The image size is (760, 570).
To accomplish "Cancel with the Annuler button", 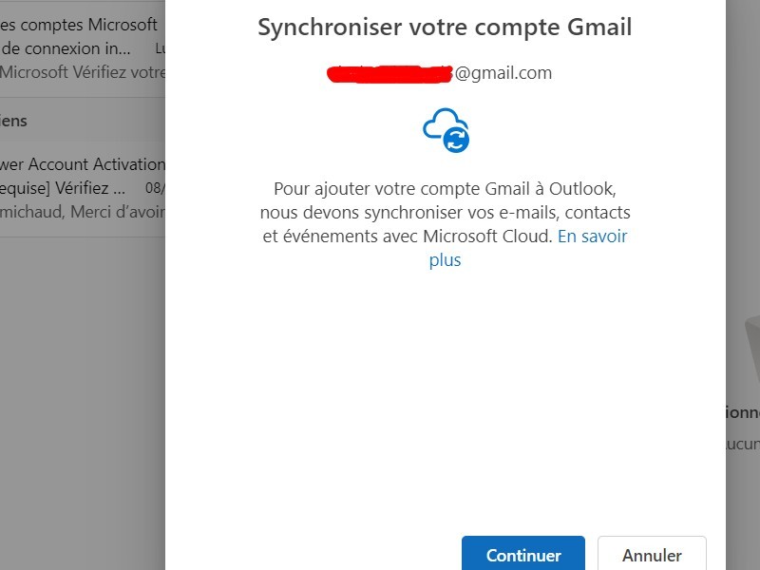I will (652, 555).
